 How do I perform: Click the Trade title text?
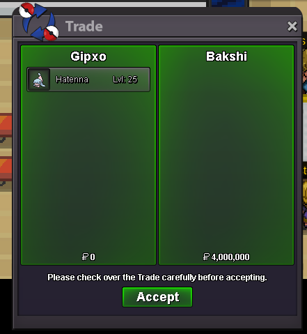coord(84,26)
